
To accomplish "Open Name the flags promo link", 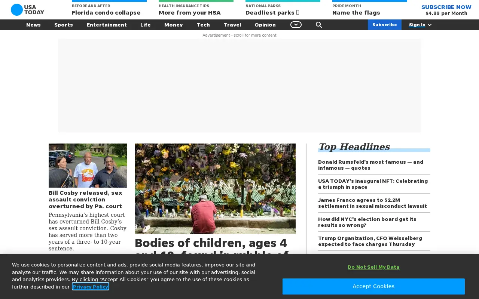I will pyautogui.click(x=356, y=12).
